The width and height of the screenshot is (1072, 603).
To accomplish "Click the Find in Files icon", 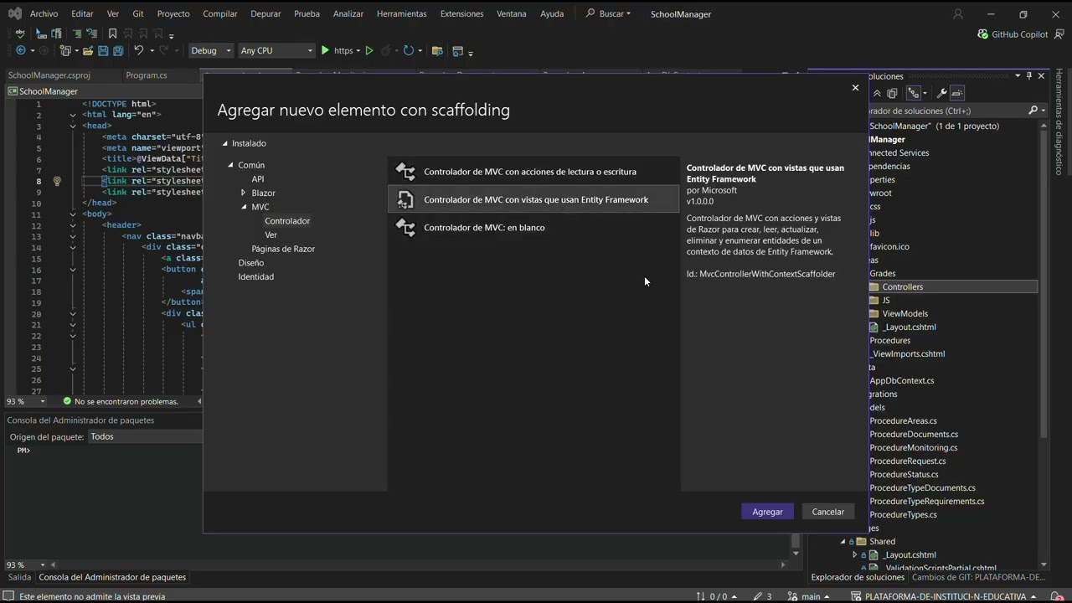I will click(x=437, y=51).
